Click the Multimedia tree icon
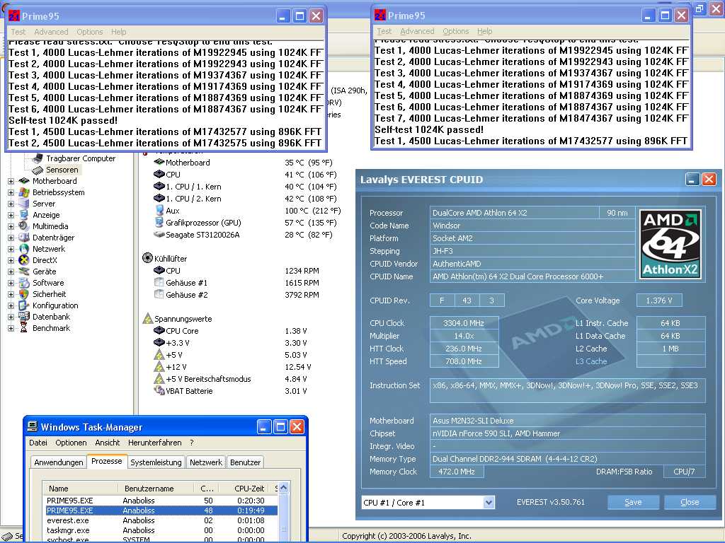725x543 pixels. 24,226
